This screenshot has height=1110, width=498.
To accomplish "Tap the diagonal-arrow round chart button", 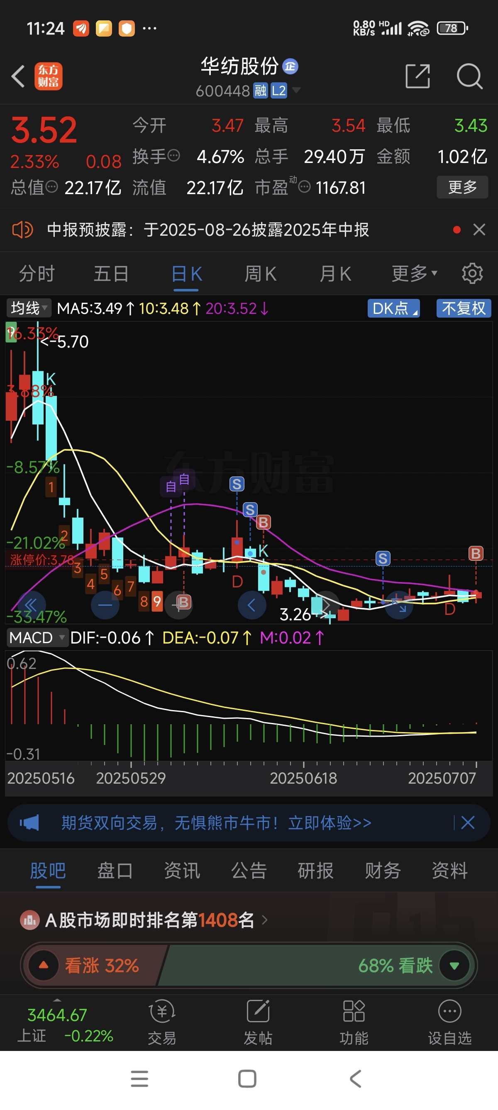I will pos(399,605).
